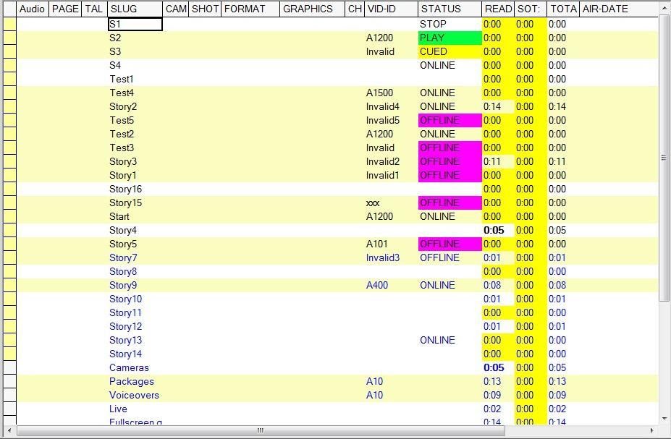Screen dimensions: 671x439
Task: Select the yellow CUED status for S3
Action: (450, 51)
